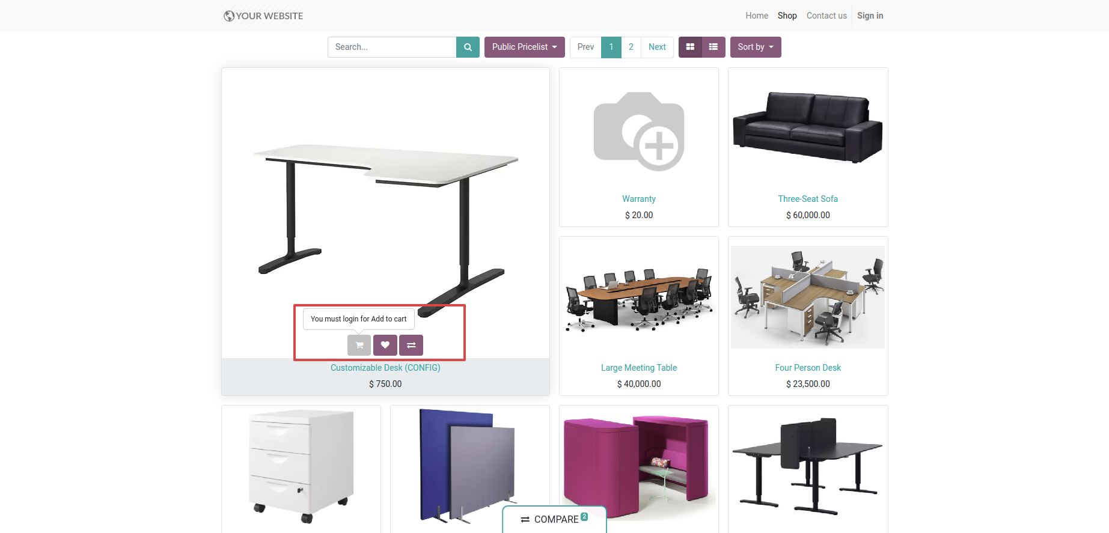Click the Sign in link

point(870,16)
